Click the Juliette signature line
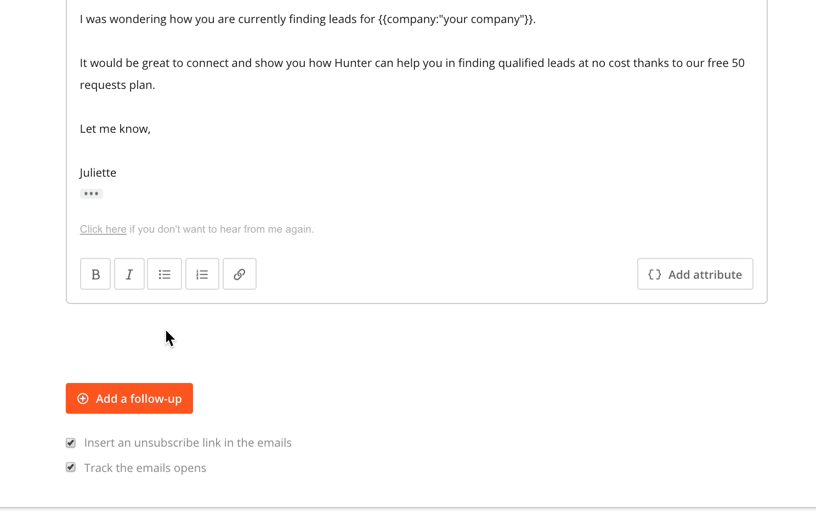The width and height of the screenshot is (816, 529). click(x=98, y=172)
